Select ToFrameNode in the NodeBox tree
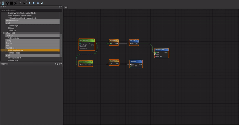 point(14,53)
